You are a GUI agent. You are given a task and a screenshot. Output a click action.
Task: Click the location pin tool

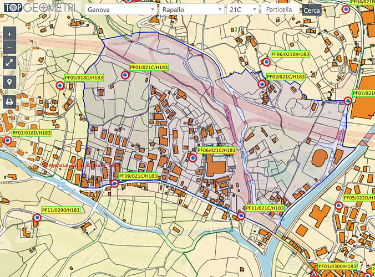pyautogui.click(x=9, y=83)
